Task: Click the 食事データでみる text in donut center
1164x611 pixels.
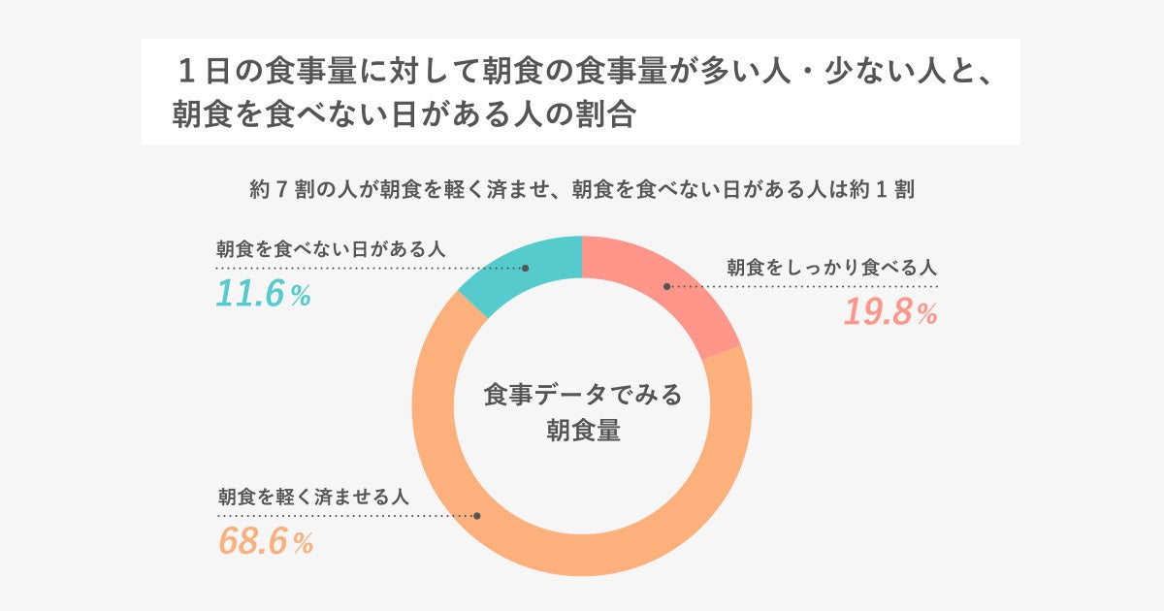Action: 582,395
